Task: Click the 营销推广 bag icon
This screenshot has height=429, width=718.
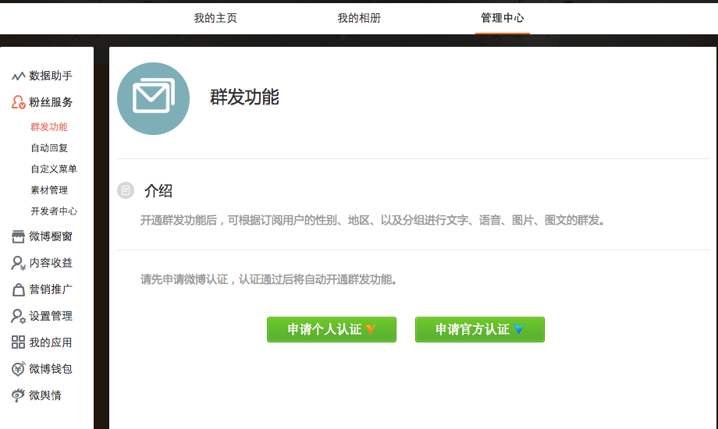Action: click(x=18, y=290)
